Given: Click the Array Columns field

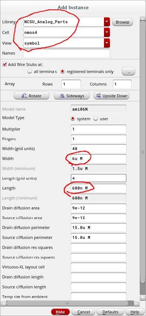Looking at the screenshot, I should click(x=122, y=84).
